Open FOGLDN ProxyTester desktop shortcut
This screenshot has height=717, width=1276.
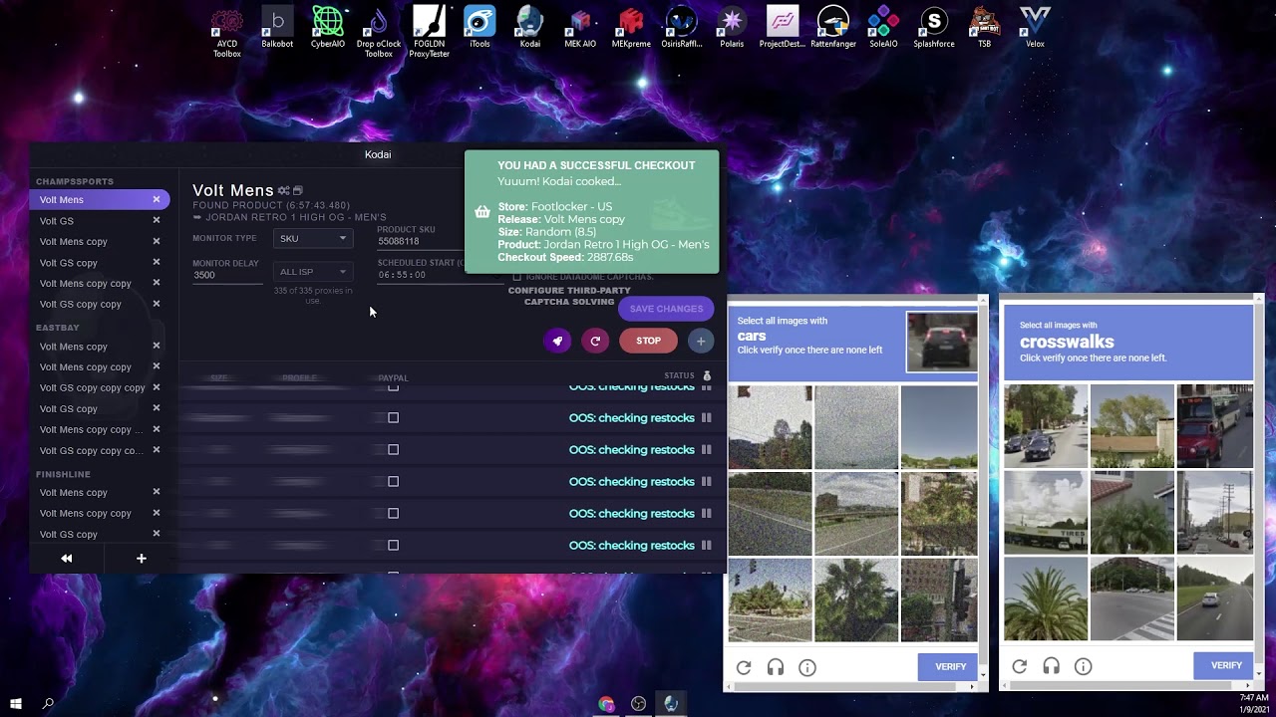429,31
